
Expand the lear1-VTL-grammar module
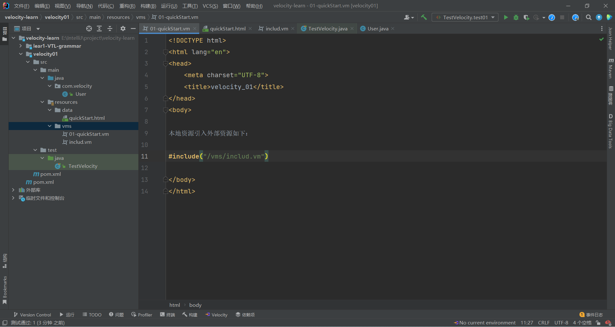(20, 46)
